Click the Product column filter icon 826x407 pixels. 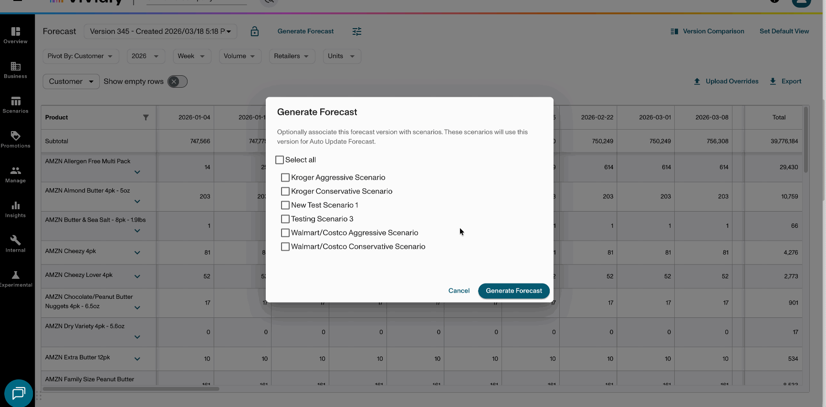(x=146, y=118)
